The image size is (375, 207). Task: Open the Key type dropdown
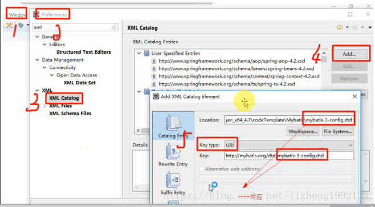tap(289, 145)
